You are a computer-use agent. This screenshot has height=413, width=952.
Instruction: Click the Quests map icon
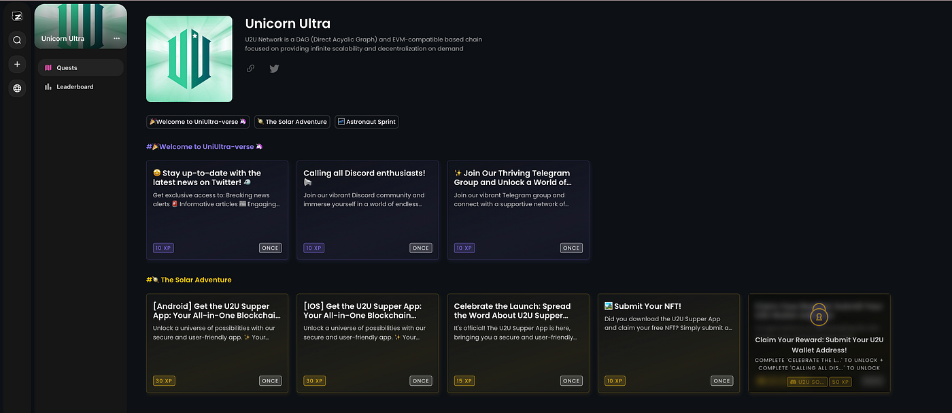(x=48, y=68)
